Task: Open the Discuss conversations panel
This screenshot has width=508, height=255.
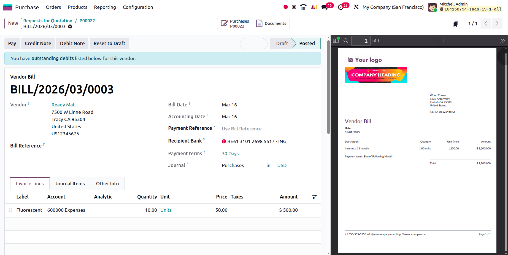Action: (324, 7)
